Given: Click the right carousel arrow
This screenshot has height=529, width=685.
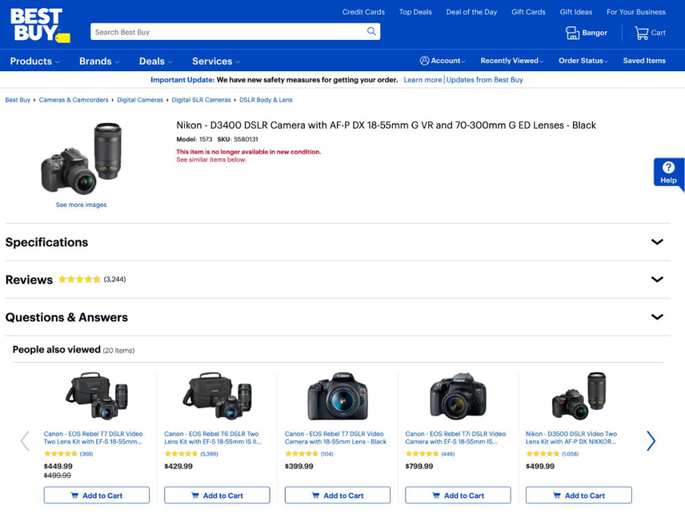Looking at the screenshot, I should pyautogui.click(x=651, y=440).
